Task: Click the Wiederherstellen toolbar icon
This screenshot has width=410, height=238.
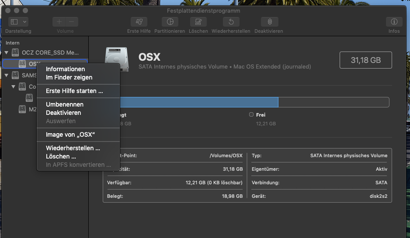Action: coord(231,22)
